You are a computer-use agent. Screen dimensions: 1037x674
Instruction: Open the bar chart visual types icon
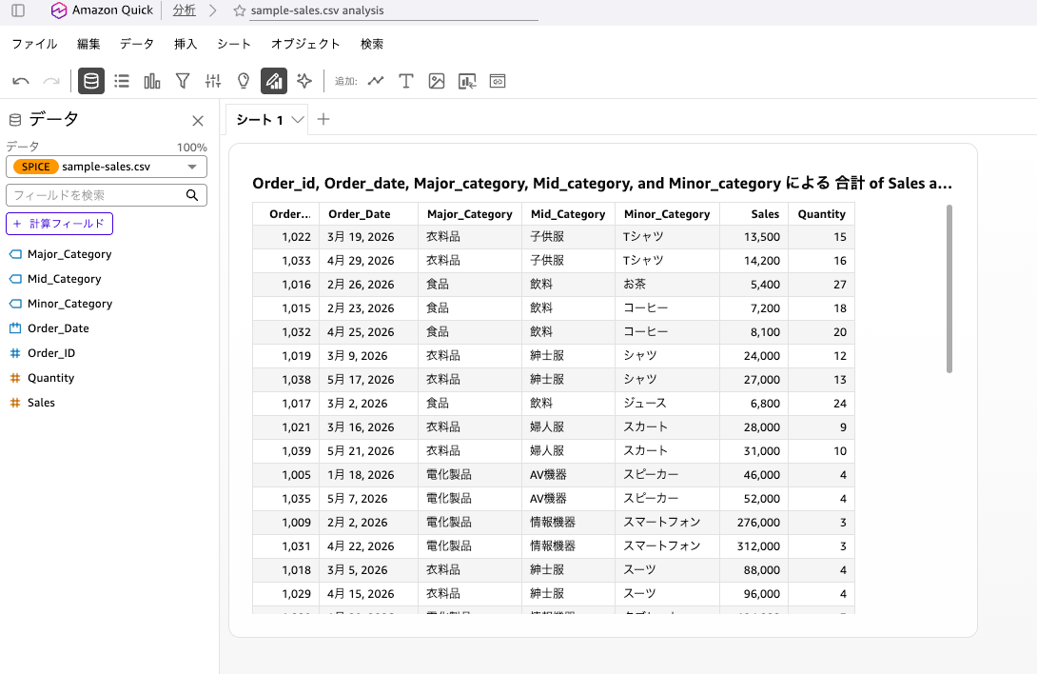pyautogui.click(x=152, y=81)
